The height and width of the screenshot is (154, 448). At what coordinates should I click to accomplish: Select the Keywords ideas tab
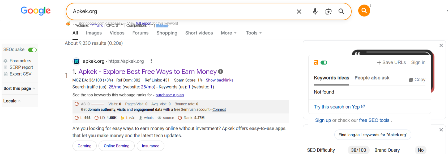pos(331,78)
